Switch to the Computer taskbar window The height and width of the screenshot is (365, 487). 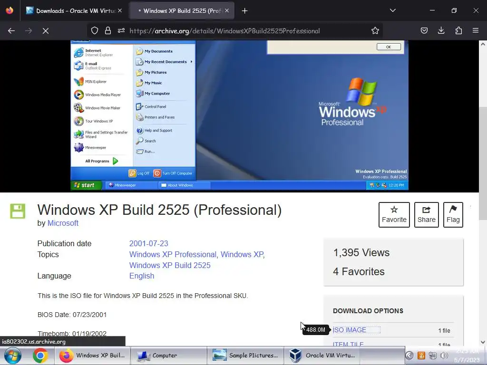(168, 355)
